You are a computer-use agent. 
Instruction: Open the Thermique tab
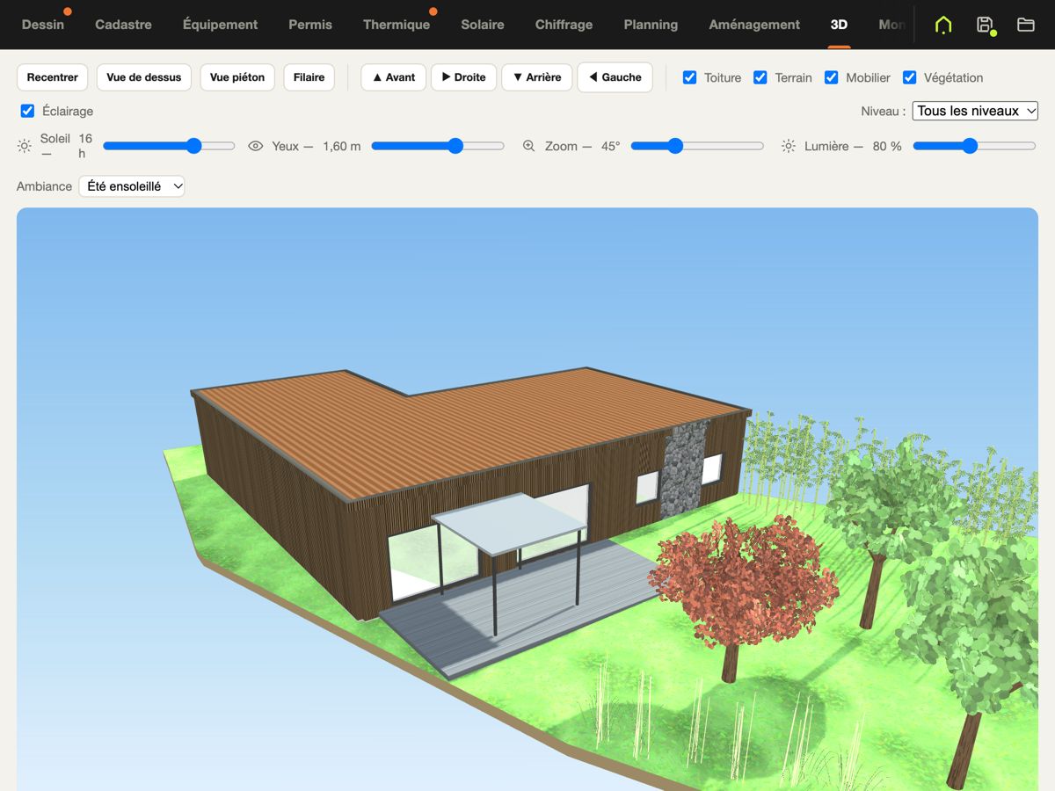tap(397, 25)
